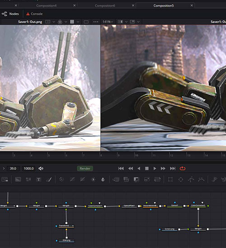Switch to the Composition5 tab
The image size is (226, 248).
[164, 5]
